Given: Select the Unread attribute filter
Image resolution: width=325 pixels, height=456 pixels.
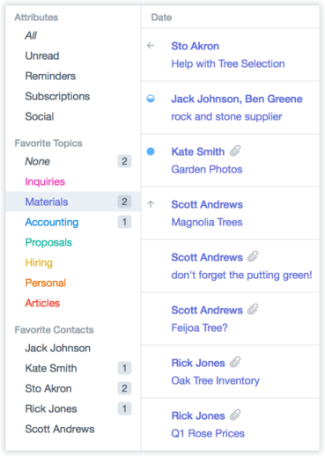Looking at the screenshot, I should pyautogui.click(x=42, y=55).
